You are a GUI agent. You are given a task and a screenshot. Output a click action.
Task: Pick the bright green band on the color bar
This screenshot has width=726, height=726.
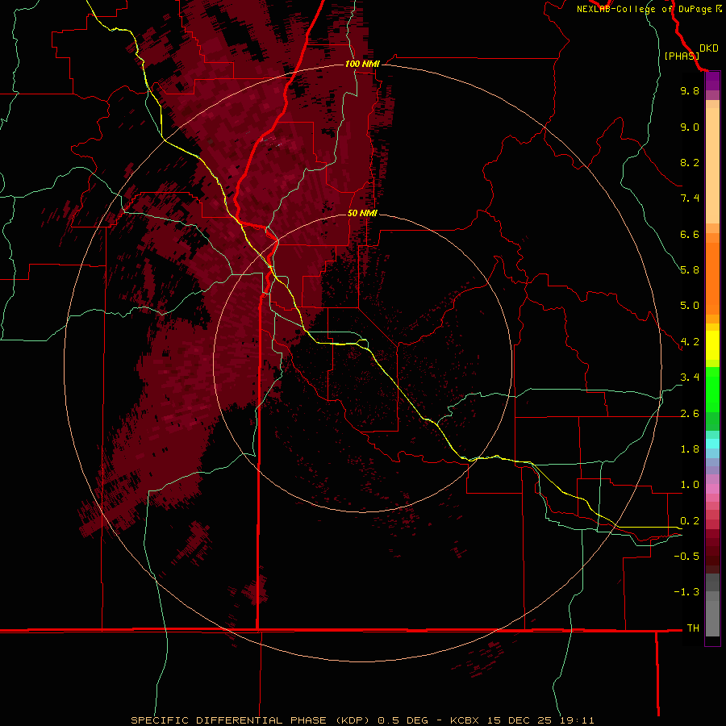(712, 390)
